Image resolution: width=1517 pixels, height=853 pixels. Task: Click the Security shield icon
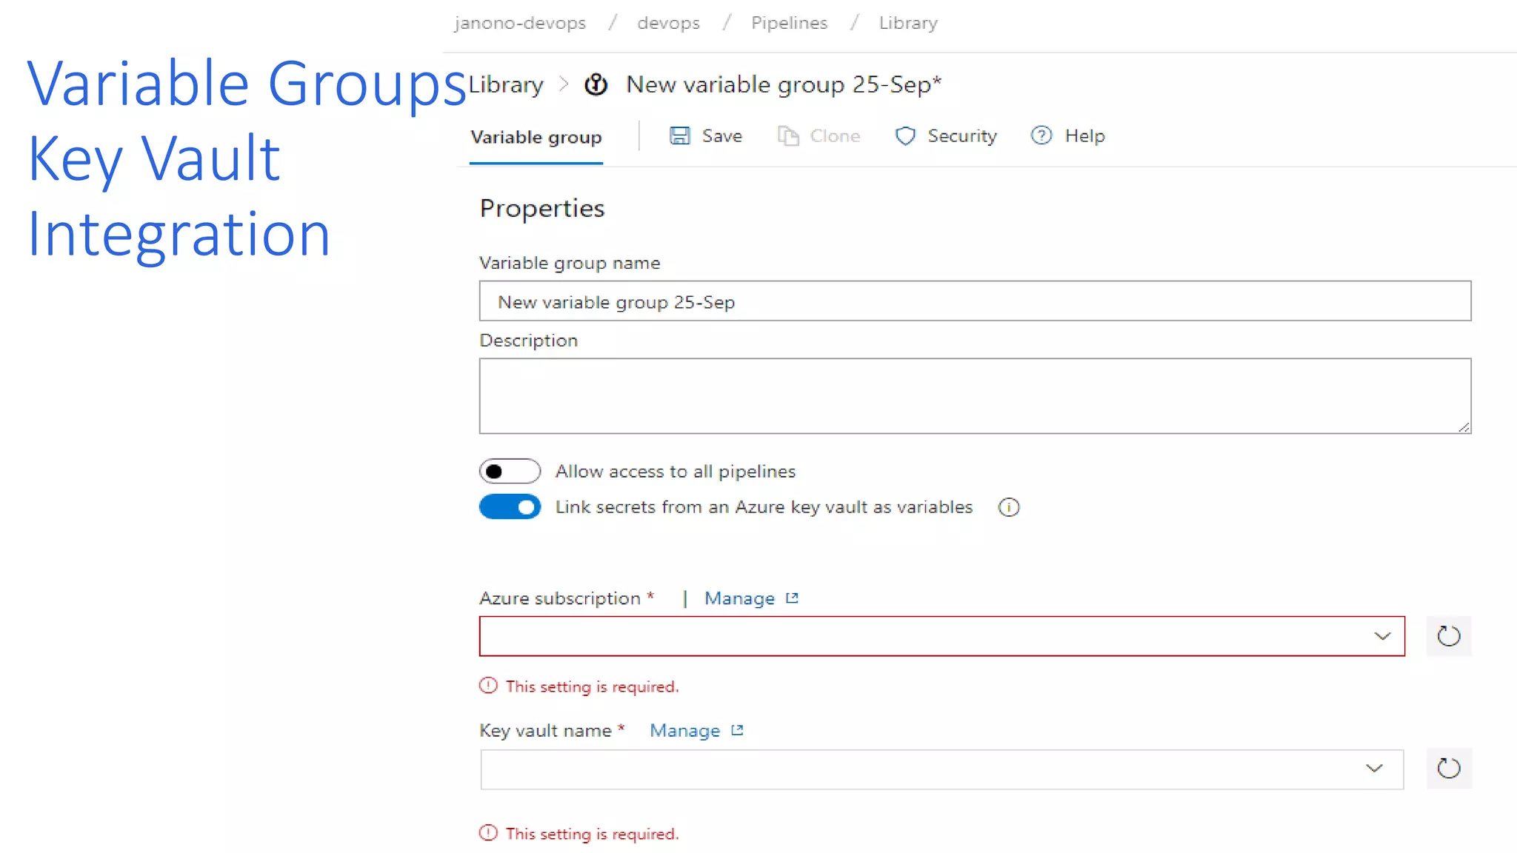tap(904, 136)
